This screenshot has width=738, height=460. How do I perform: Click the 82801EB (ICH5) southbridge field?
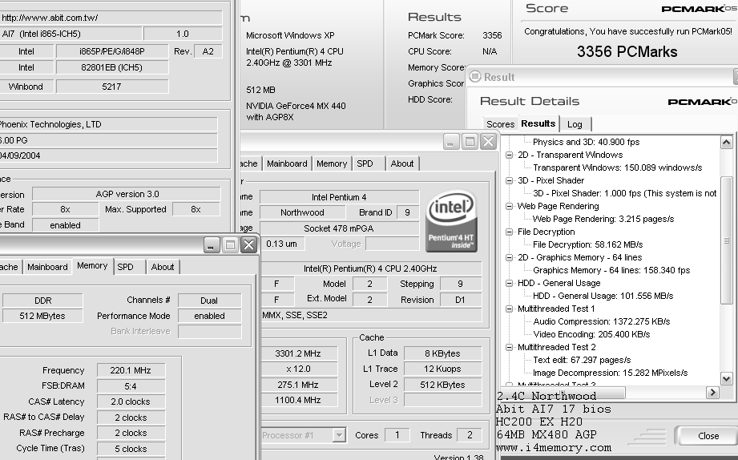(112, 67)
